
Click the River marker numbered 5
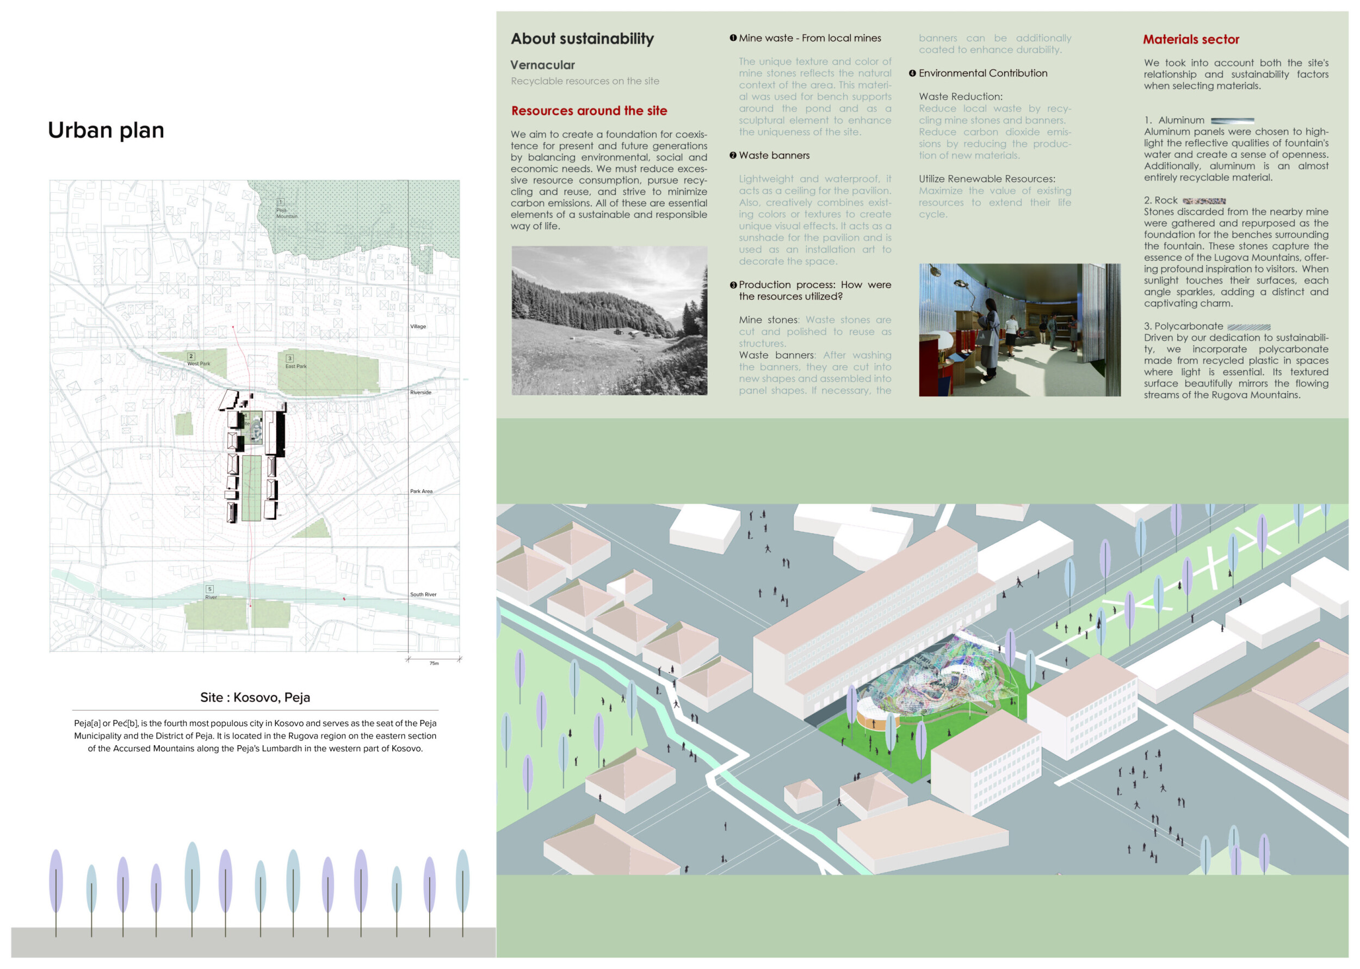tap(209, 589)
